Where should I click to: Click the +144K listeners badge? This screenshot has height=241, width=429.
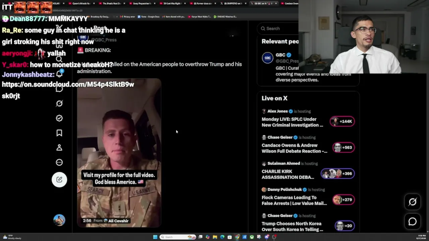(x=342, y=122)
